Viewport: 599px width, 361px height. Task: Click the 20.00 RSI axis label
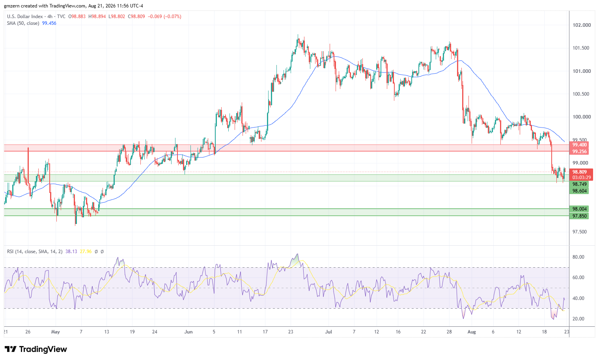pyautogui.click(x=578, y=319)
